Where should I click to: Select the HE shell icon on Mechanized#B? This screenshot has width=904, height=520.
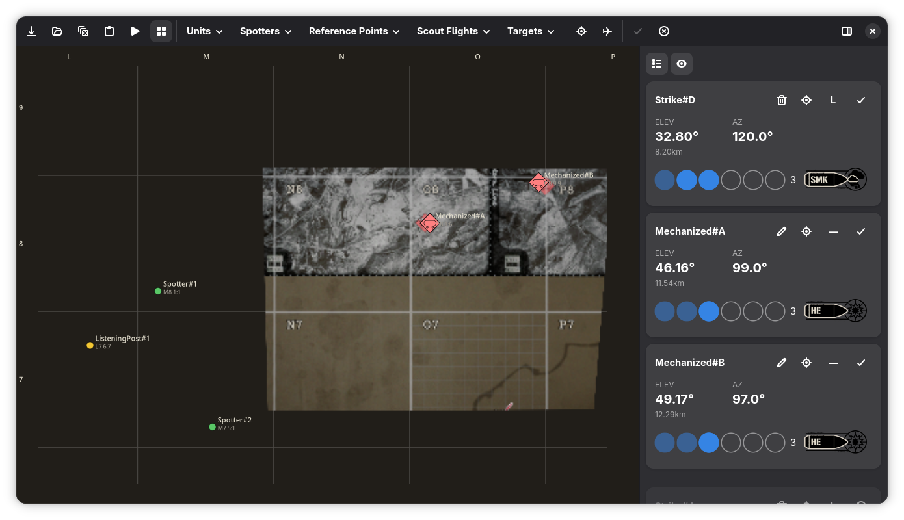coord(836,442)
